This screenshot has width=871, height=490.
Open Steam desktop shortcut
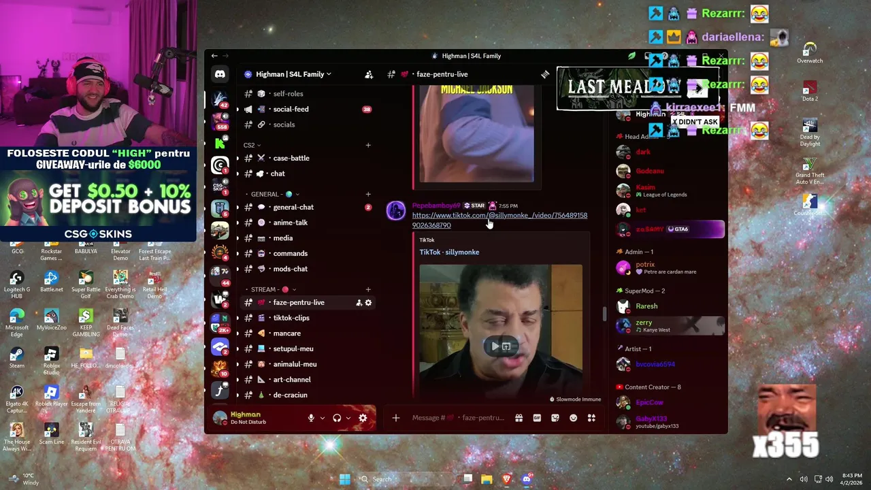coord(17,357)
